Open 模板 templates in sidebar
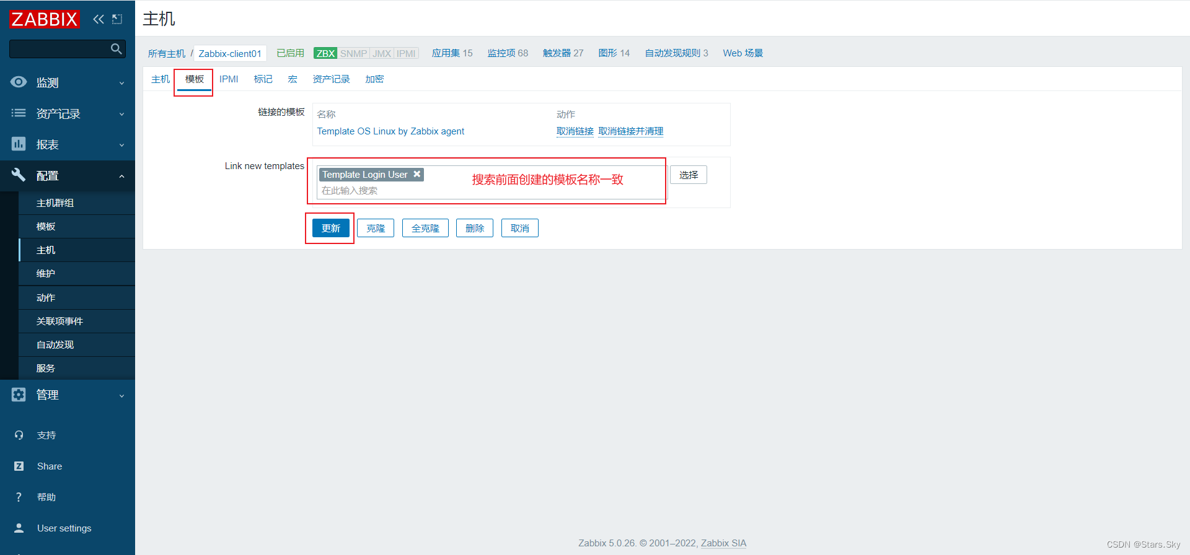The height and width of the screenshot is (555, 1190). pyautogui.click(x=46, y=227)
